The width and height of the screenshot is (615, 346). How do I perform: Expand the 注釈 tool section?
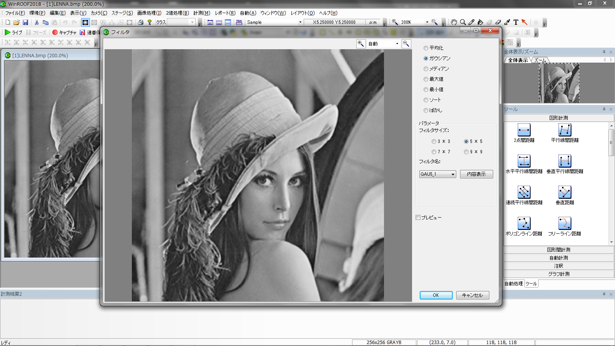(558, 266)
